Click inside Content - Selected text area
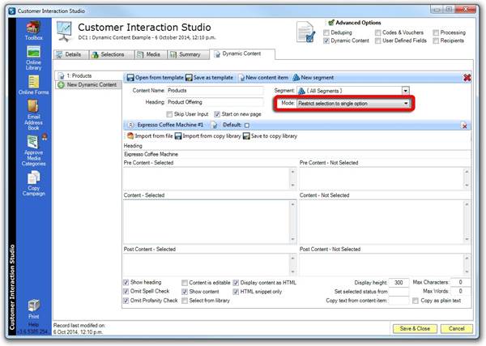Screen dimensions: 486x346 [207, 222]
